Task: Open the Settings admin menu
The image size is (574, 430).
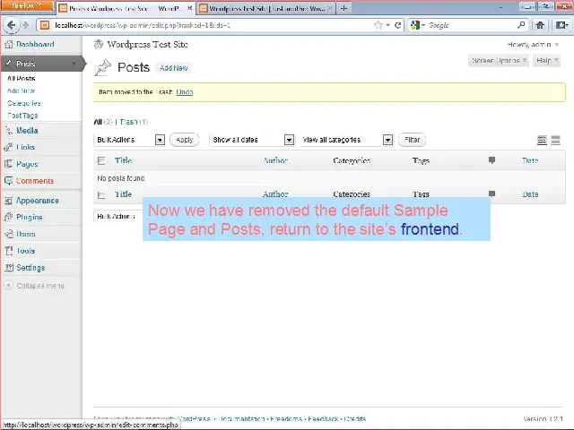Action: (30, 268)
